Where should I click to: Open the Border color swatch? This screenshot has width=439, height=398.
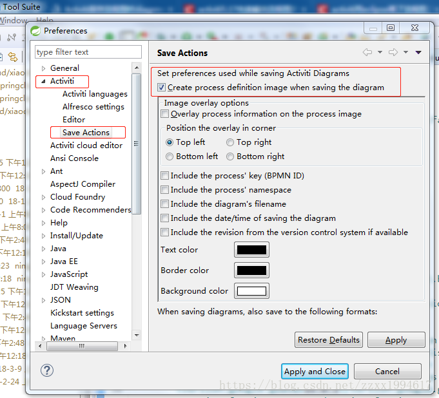click(x=251, y=270)
